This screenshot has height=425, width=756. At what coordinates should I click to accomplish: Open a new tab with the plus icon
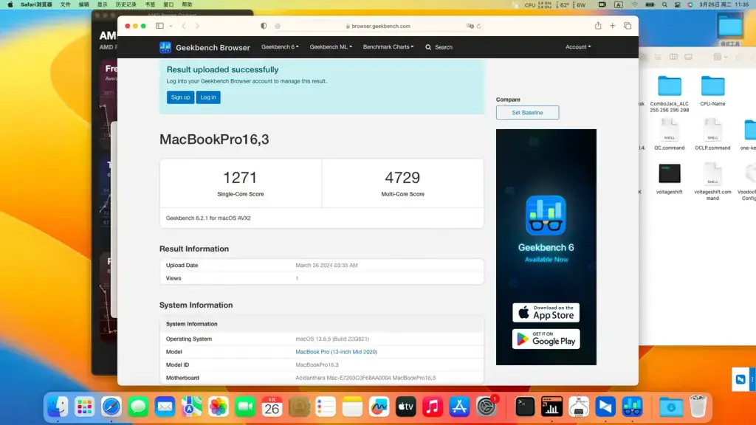(612, 26)
